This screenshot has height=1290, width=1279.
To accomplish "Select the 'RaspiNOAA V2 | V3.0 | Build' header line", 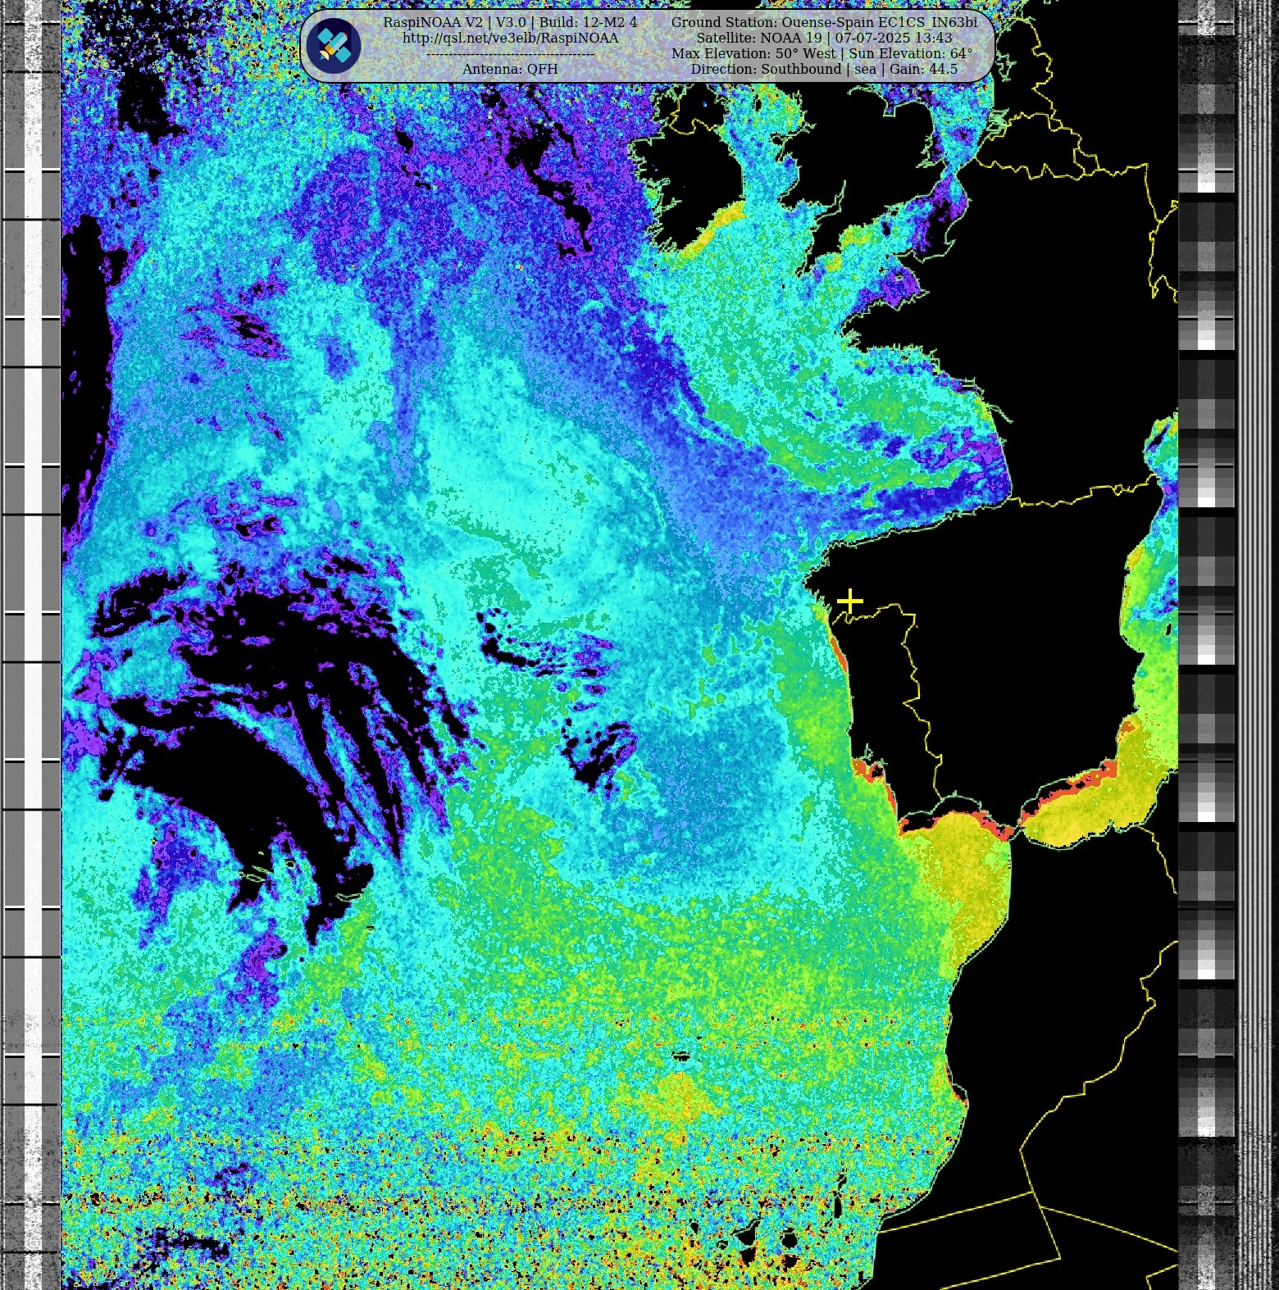I will (x=510, y=22).
